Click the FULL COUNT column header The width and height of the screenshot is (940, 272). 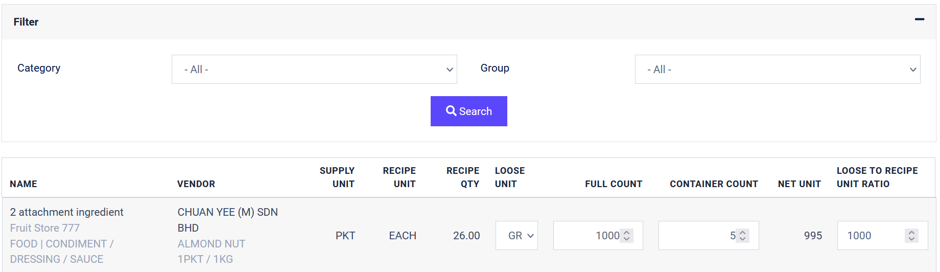[614, 184]
